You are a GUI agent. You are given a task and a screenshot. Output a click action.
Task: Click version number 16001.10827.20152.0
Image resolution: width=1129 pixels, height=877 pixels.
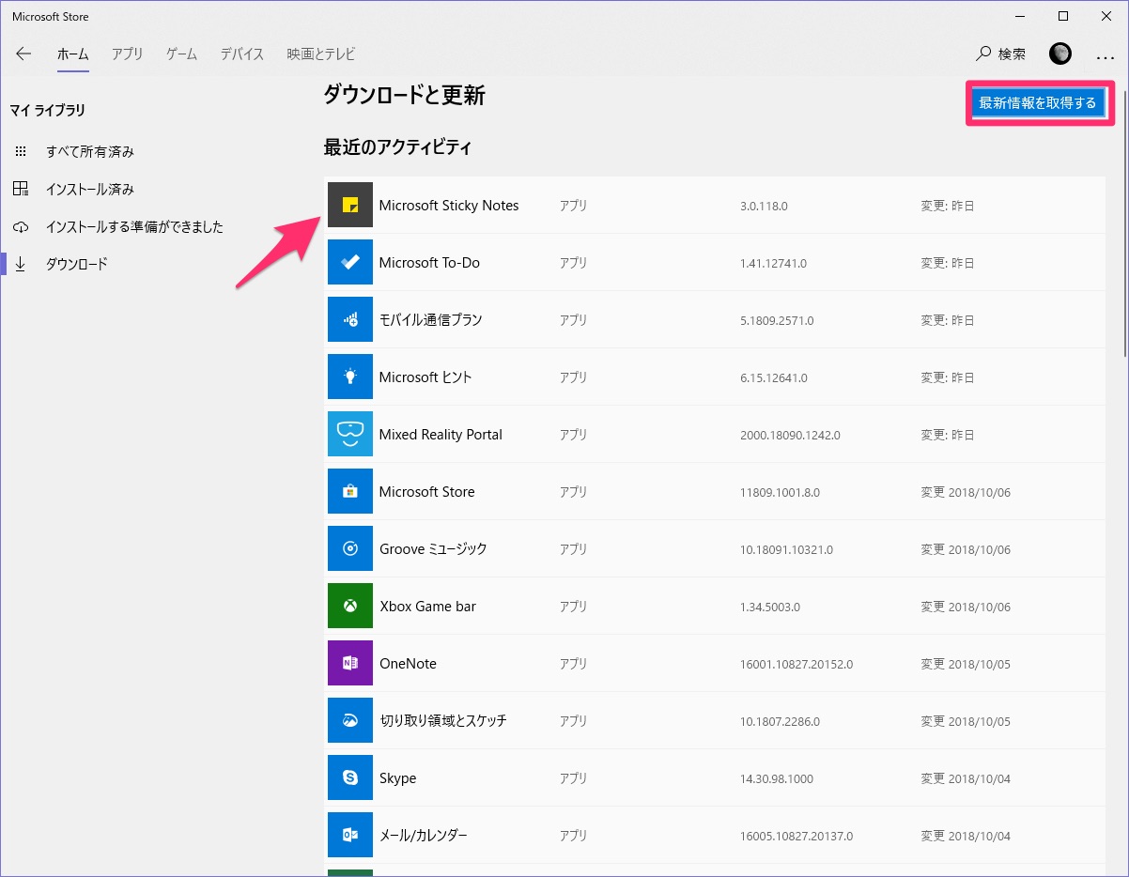point(796,664)
